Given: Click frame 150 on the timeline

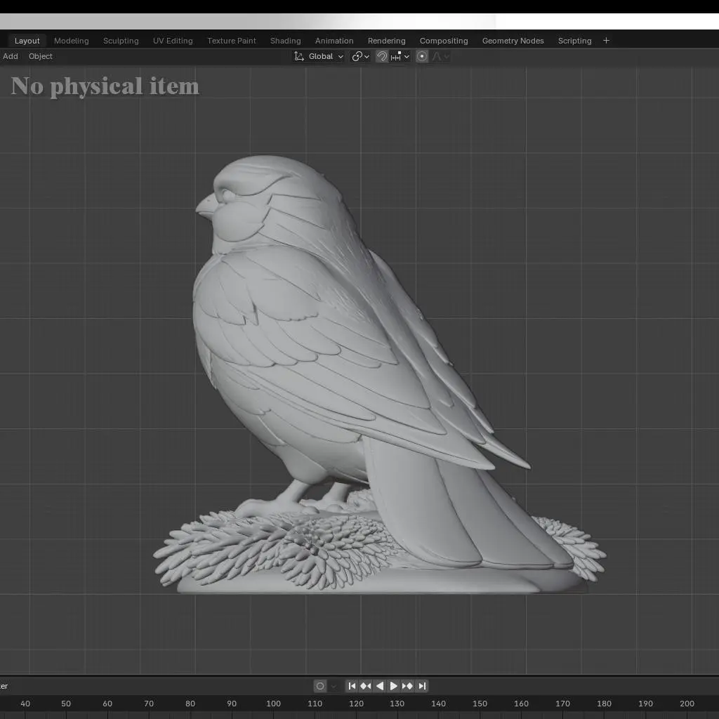Looking at the screenshot, I should [x=480, y=704].
